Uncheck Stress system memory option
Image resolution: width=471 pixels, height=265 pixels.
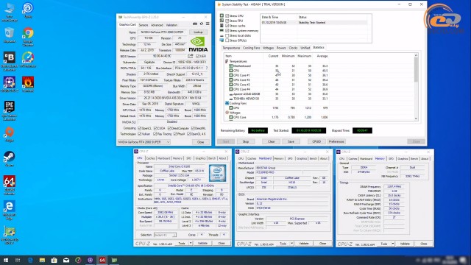[x=227, y=31]
